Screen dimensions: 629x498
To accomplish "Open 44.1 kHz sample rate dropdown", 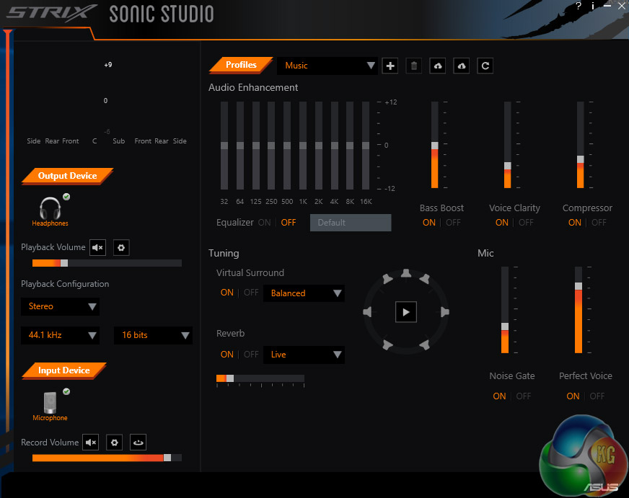I will pyautogui.click(x=60, y=335).
